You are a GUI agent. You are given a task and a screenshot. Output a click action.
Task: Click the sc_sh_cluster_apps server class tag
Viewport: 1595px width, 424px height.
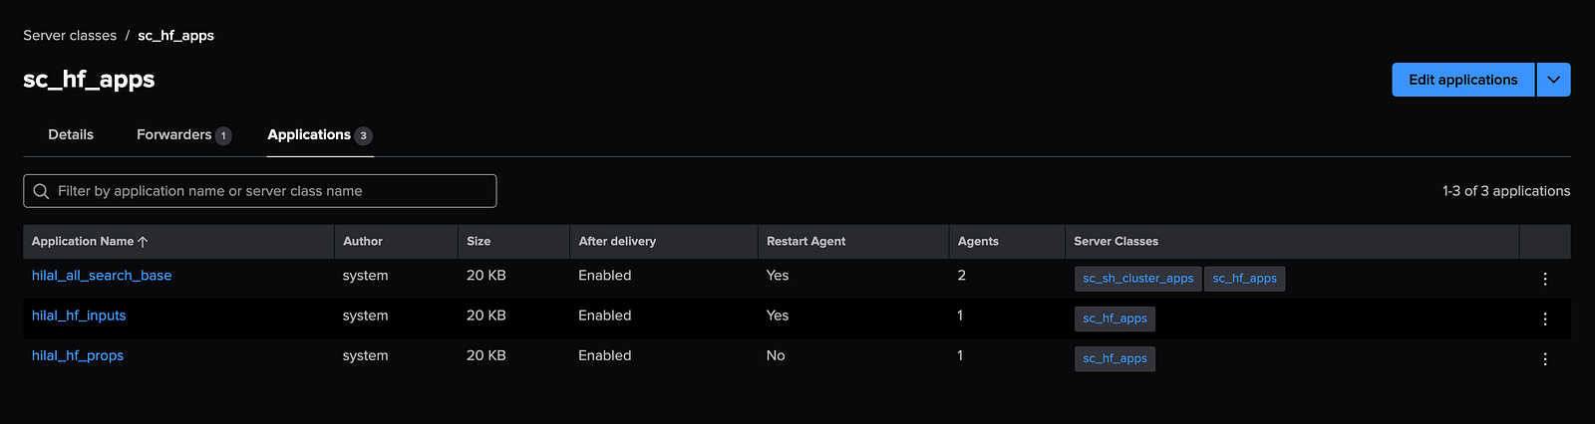[1137, 279]
